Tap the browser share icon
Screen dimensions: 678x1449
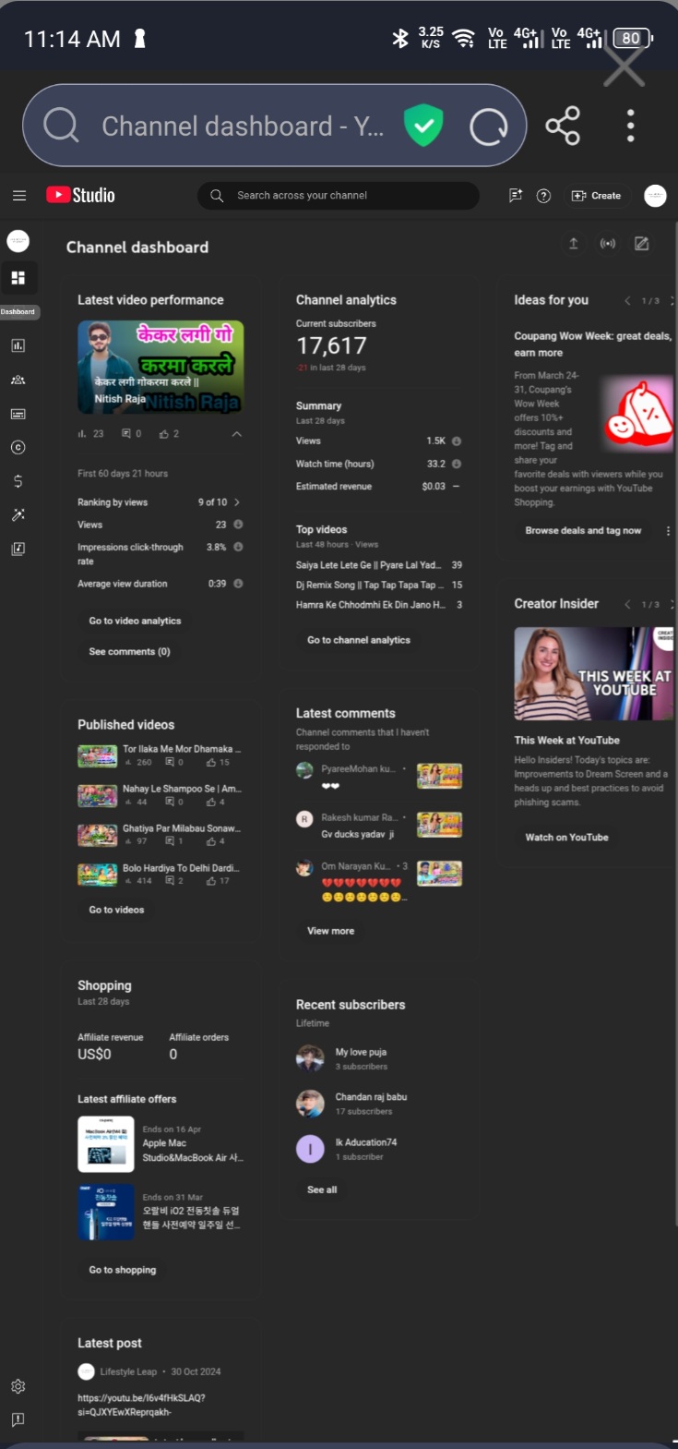tap(563, 126)
